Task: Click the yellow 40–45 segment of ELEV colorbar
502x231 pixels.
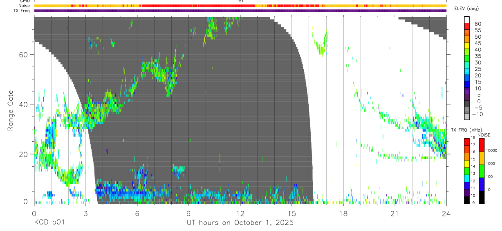Action: 466,46
